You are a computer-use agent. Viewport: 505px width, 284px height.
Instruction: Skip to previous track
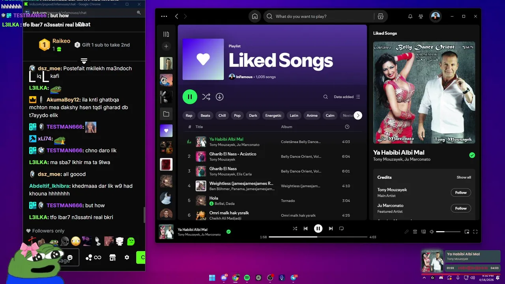[306, 228]
